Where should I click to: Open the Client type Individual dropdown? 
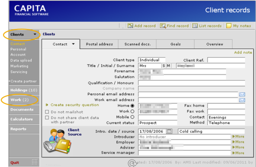pos(152,60)
